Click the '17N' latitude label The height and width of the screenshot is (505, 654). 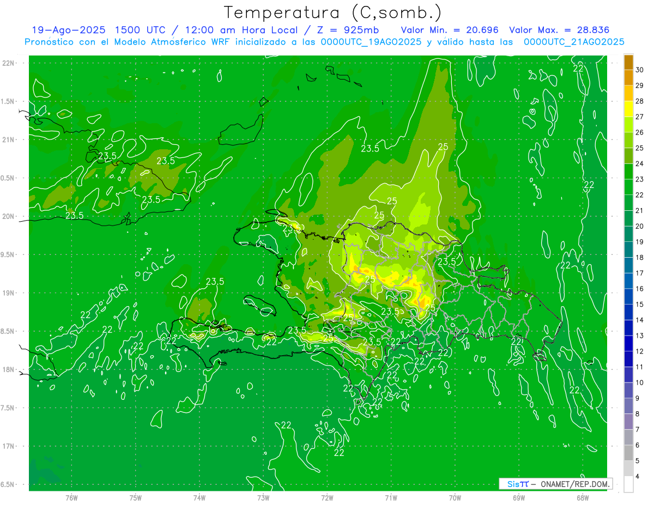8,447
